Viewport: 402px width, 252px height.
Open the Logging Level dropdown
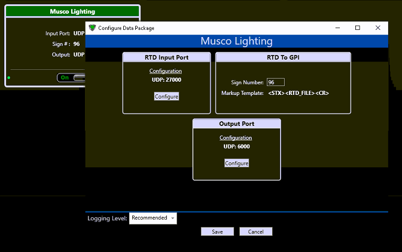pyautogui.click(x=153, y=218)
